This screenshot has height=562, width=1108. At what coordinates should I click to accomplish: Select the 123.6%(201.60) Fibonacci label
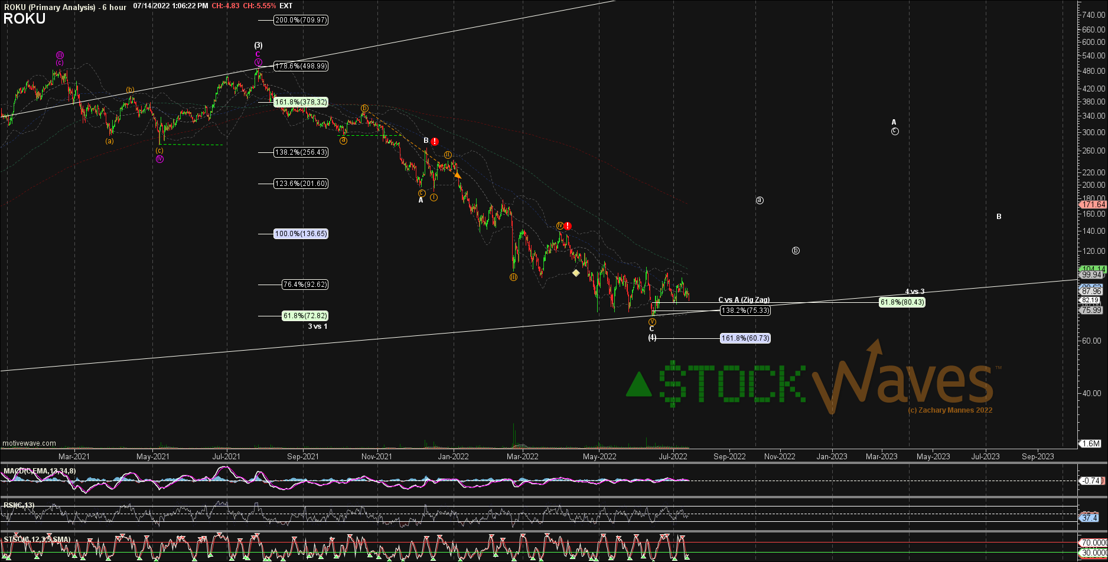coord(301,184)
